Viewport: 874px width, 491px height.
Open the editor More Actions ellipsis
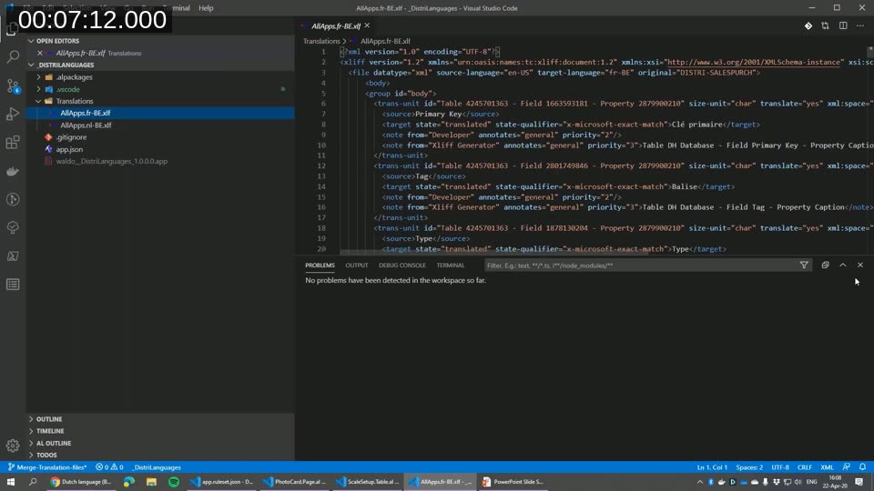[x=860, y=25]
